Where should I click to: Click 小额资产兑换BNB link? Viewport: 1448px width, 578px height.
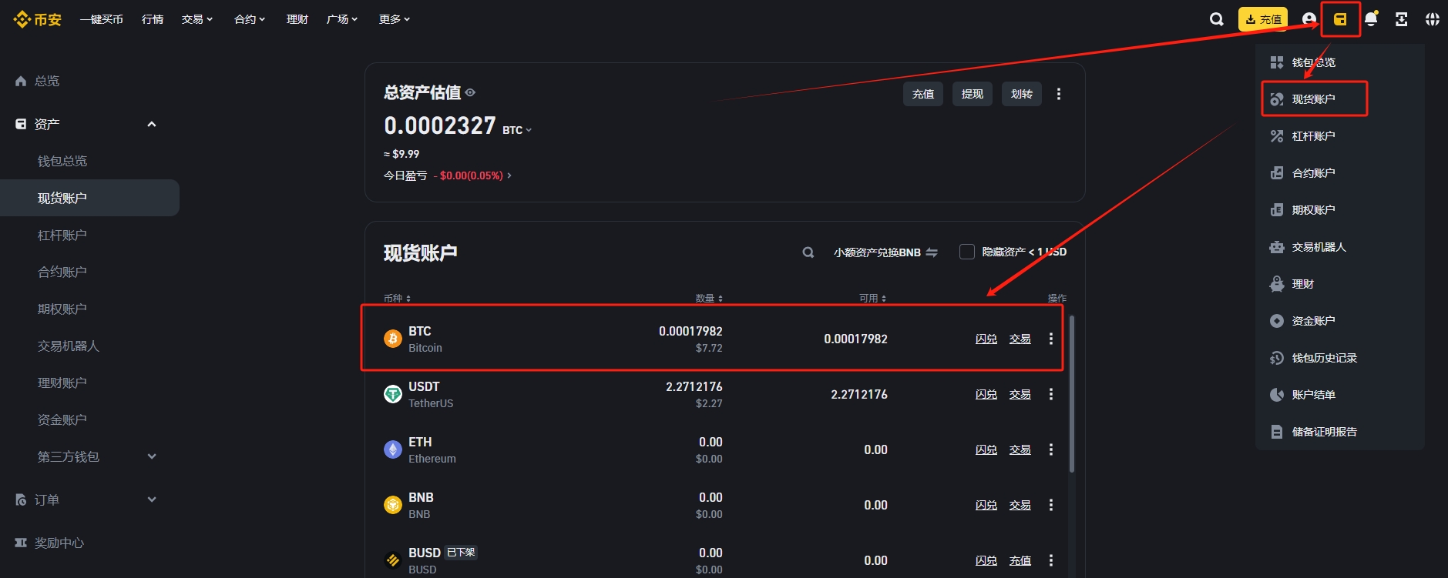pyautogui.click(x=885, y=252)
